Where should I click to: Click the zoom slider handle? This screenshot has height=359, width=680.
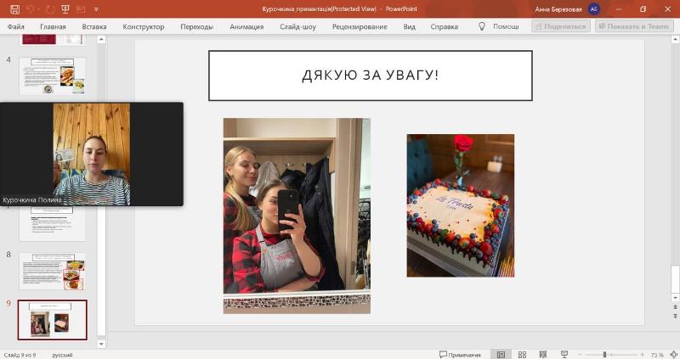click(604, 354)
